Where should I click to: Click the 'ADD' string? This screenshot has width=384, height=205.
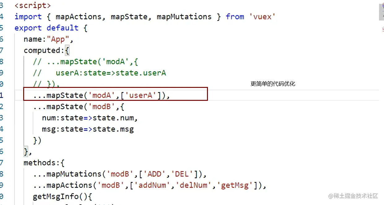pos(154,174)
